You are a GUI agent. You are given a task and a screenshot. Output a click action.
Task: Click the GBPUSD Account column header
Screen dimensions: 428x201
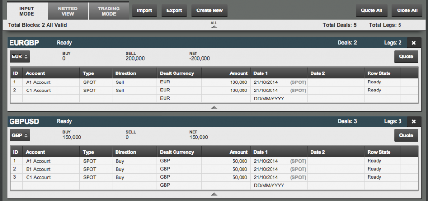[x=51, y=152]
